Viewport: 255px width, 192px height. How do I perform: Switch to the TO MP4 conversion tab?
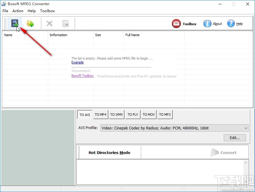tap(100, 115)
